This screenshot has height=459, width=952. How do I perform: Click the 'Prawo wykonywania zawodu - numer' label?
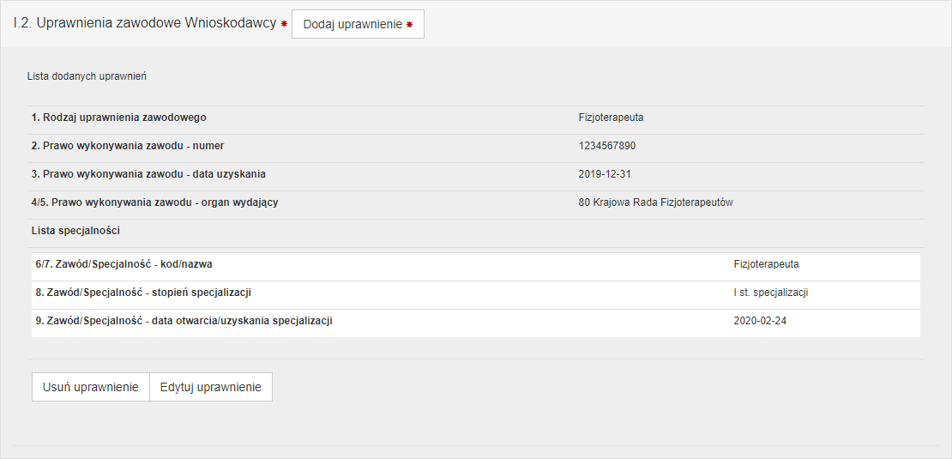pos(128,146)
